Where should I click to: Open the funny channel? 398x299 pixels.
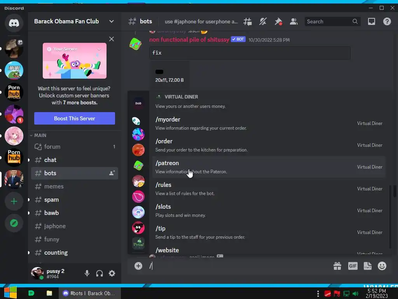click(75, 239)
